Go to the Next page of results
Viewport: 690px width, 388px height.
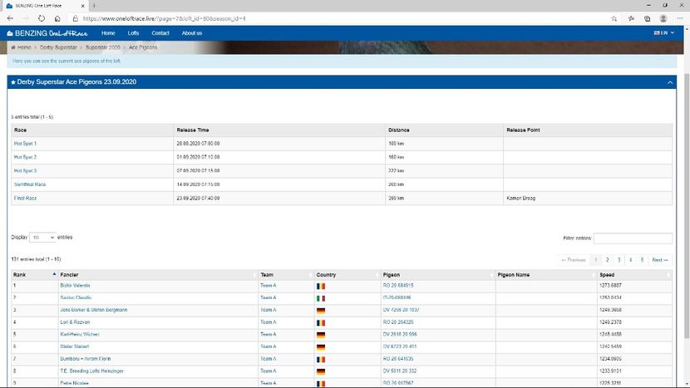tap(659, 260)
